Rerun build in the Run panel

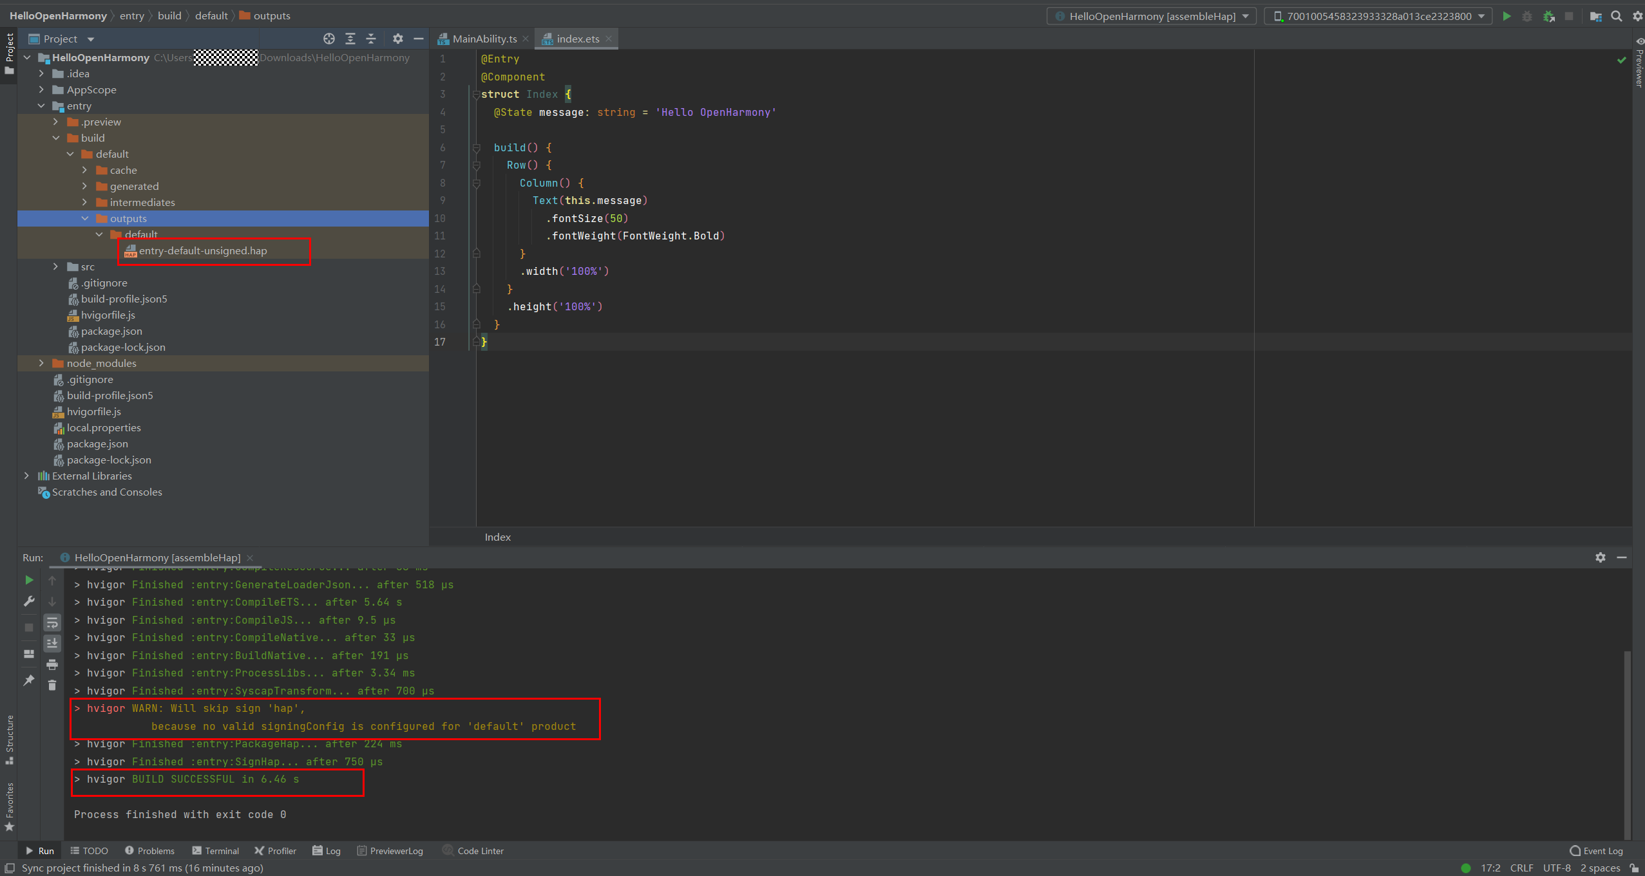click(x=29, y=580)
